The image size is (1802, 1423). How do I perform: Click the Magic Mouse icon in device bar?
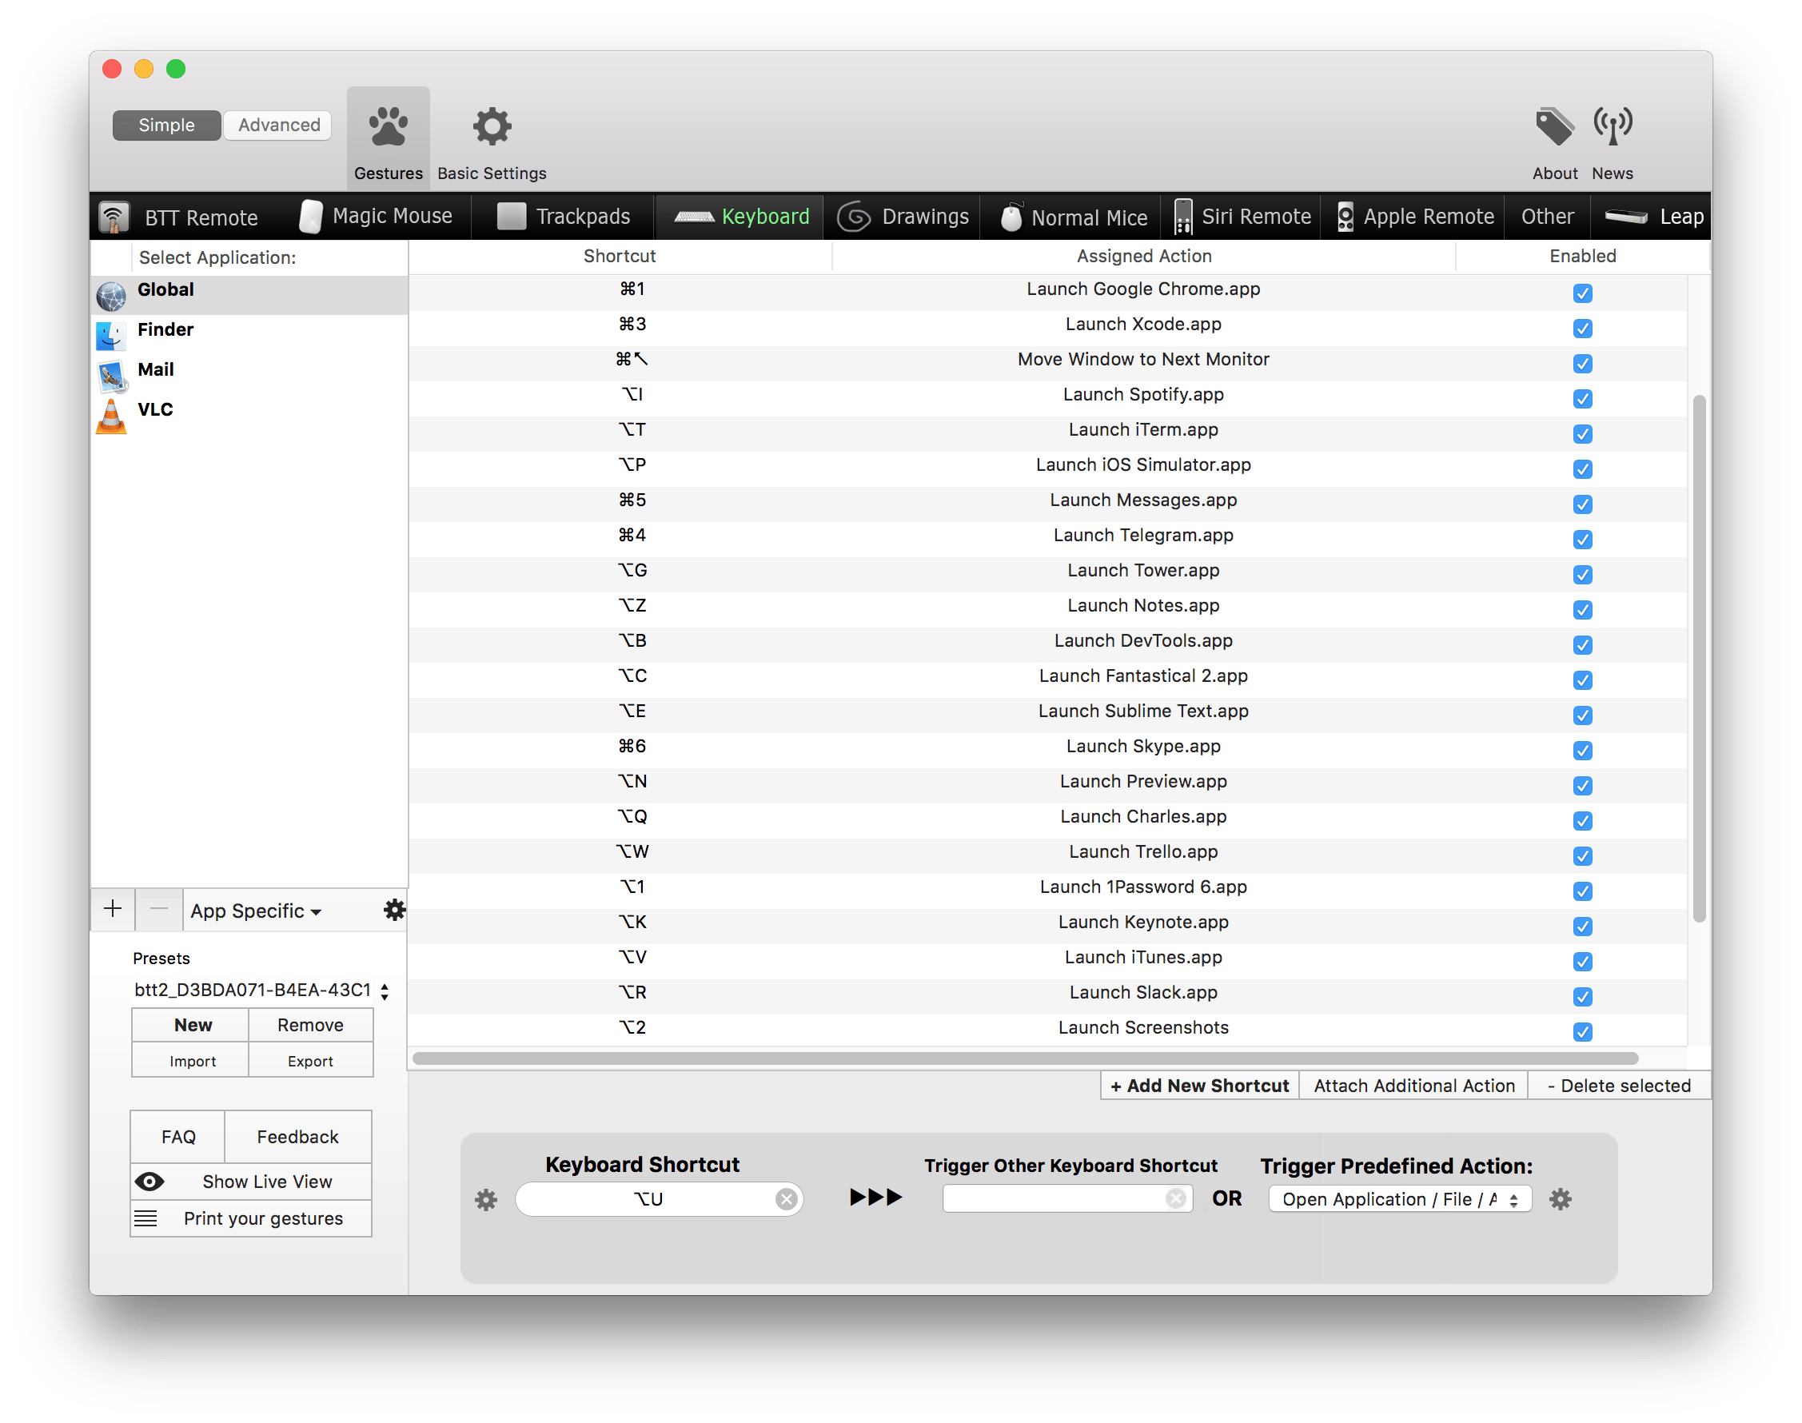point(311,217)
